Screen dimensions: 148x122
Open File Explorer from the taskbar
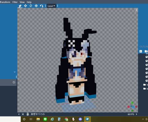point(38,119)
